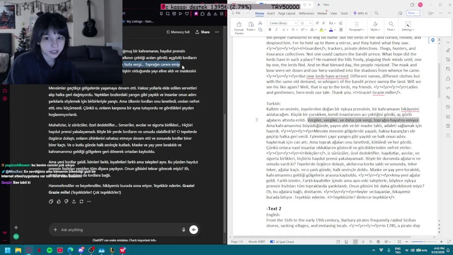
Task: Click the web layout globe icon in status bar
Action: pyautogui.click(x=378, y=242)
